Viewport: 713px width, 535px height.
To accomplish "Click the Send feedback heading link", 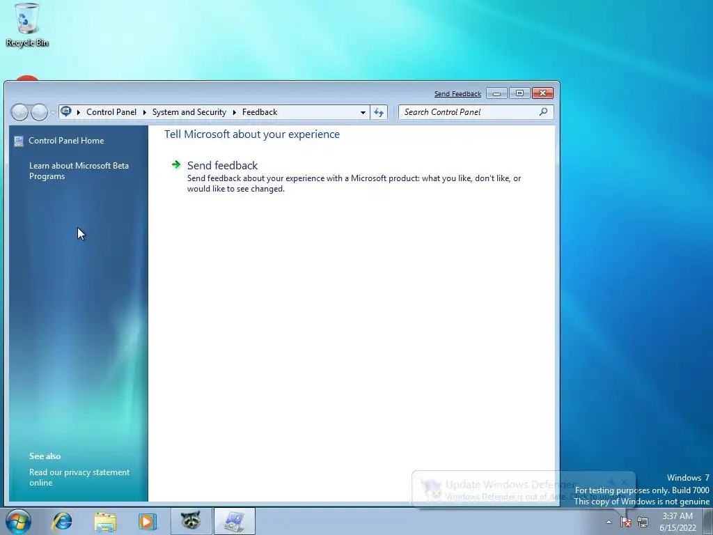I will tap(222, 166).
